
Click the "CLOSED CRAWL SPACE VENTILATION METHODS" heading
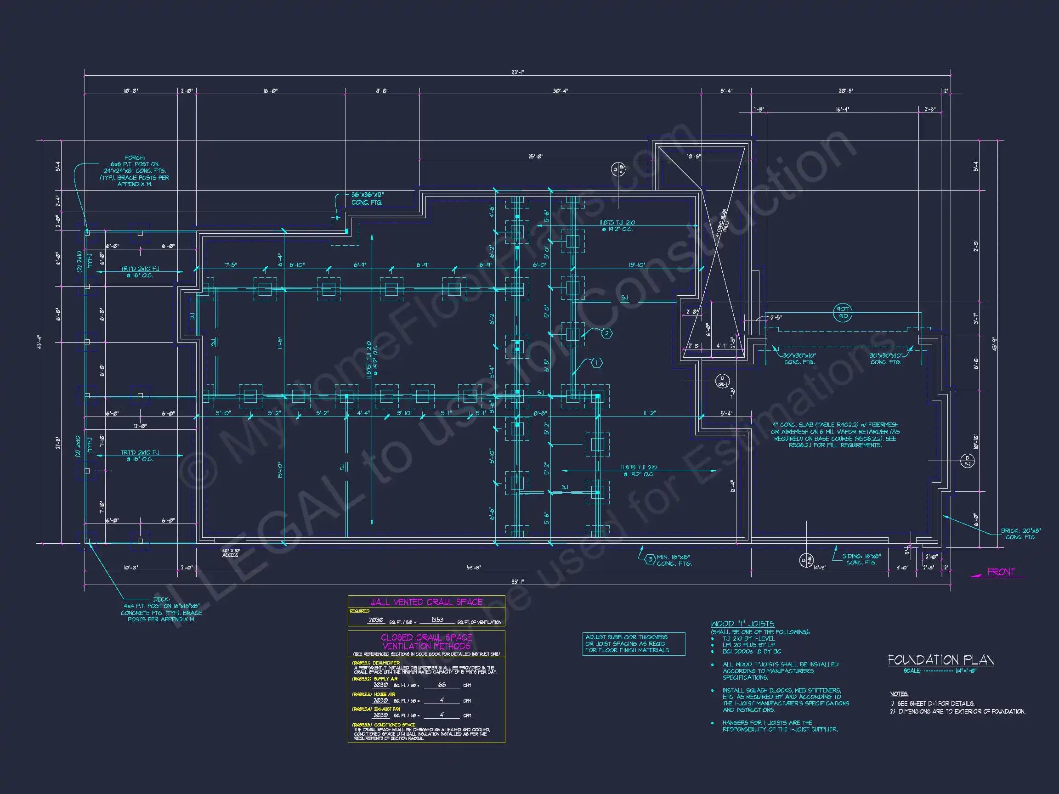pos(426,642)
